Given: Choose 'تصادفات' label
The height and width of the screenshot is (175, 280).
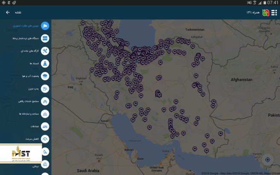Looking at the screenshot, I should (x=35, y=126).
